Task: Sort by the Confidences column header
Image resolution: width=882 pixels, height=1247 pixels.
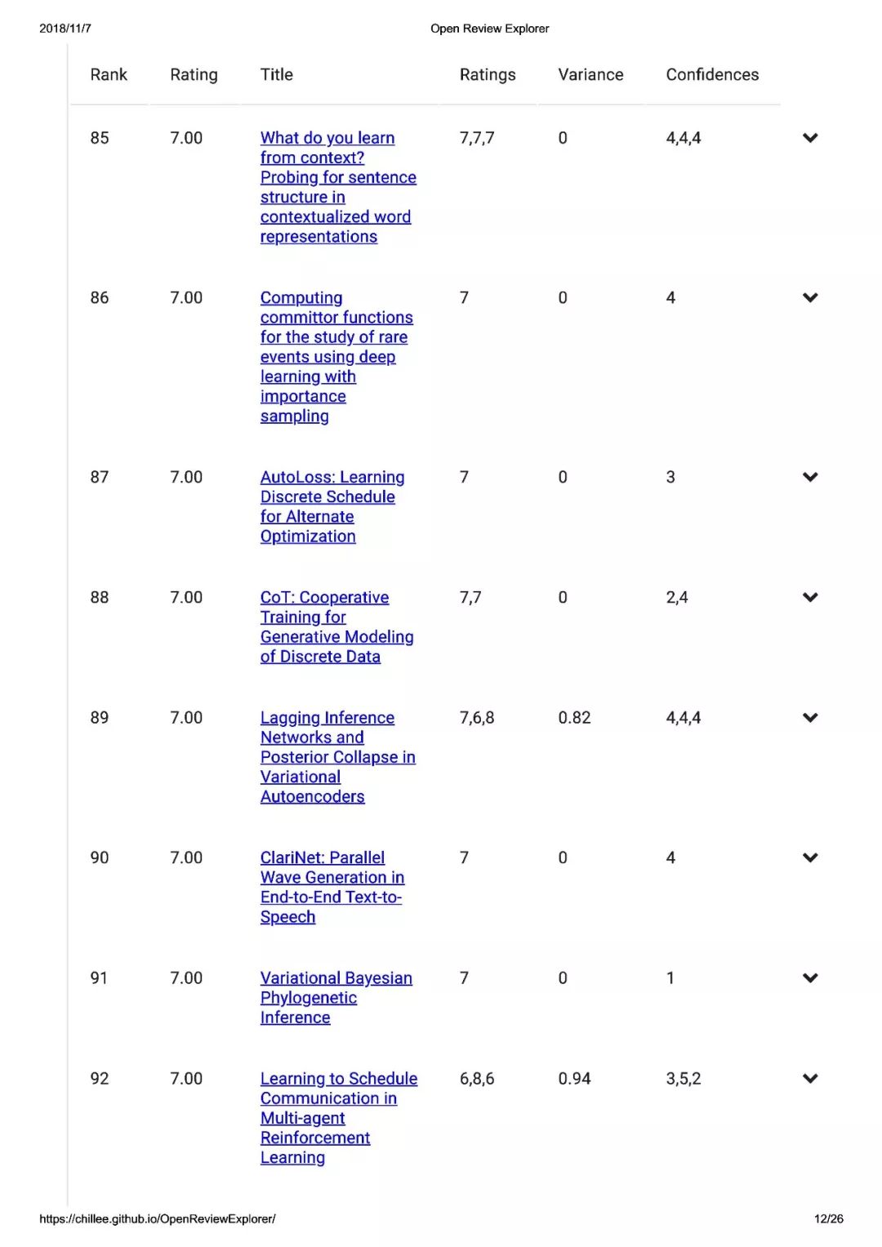Action: point(712,74)
